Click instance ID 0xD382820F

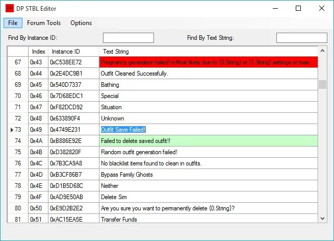click(74, 152)
